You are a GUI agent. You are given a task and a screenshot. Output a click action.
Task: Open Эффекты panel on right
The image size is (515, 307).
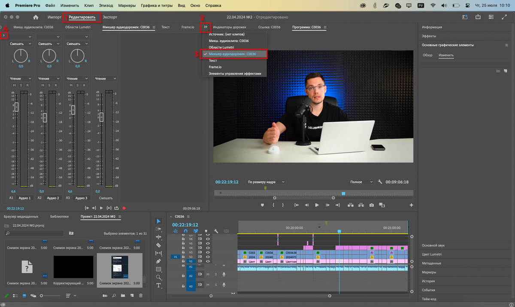coord(429,36)
